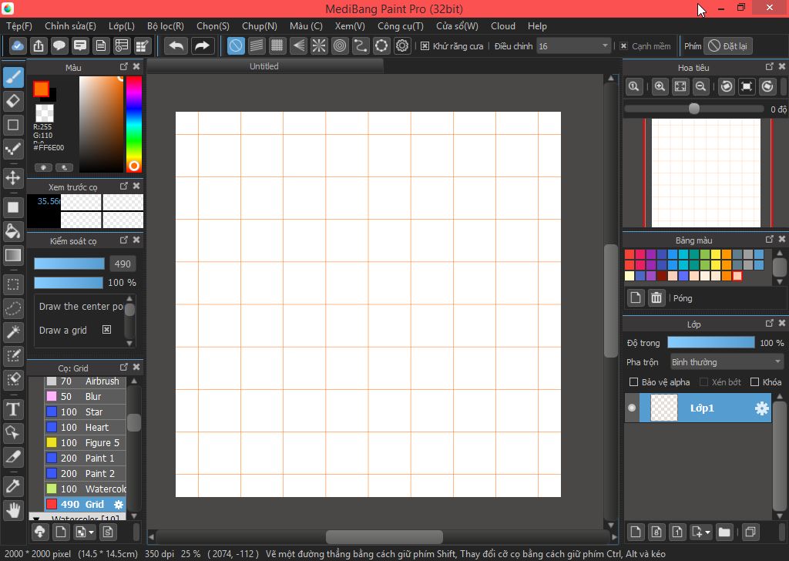This screenshot has width=789, height=561.
Task: Select the Star brush
Action: coord(85,412)
